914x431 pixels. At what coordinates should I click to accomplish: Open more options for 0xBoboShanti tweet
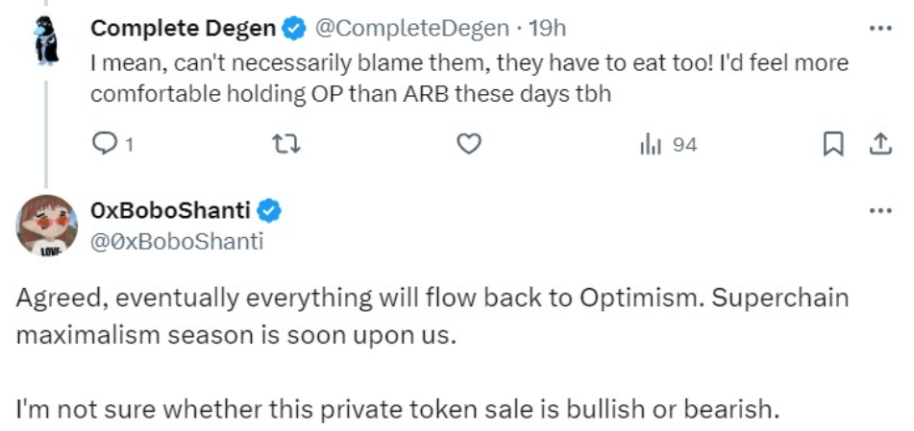(879, 211)
